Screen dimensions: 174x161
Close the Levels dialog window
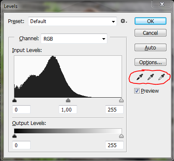click(162, 4)
